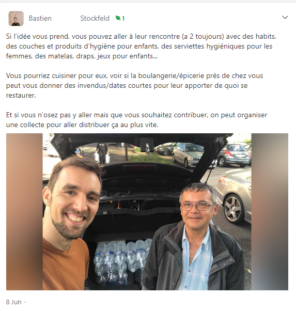Click the man wearing glasses in photo
This screenshot has height=311, width=296.
tap(194, 236)
